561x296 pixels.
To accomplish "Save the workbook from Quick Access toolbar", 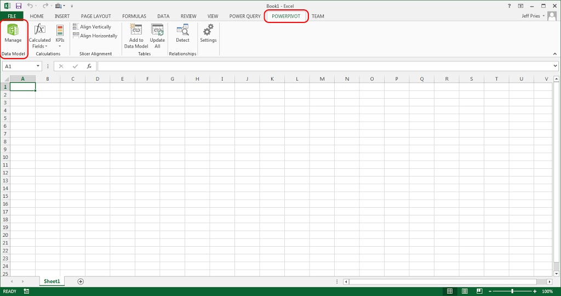I will 18,5.
